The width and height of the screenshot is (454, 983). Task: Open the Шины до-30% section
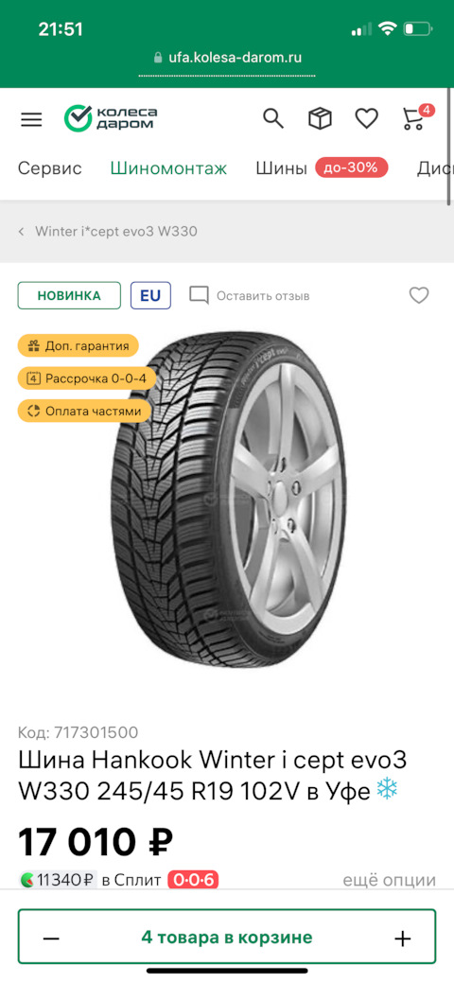pos(322,168)
